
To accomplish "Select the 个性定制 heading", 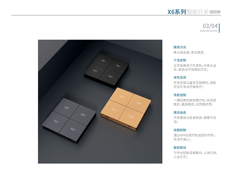I will click(x=180, y=60).
